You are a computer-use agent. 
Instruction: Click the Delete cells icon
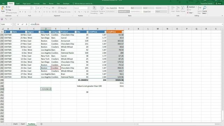click(178, 9)
